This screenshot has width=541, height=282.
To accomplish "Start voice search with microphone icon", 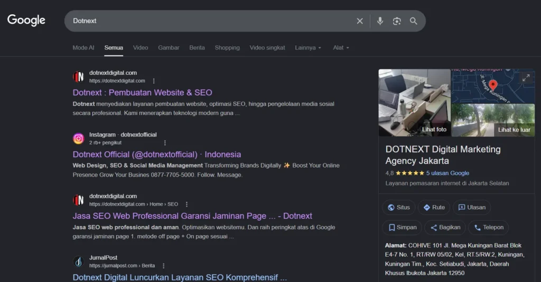I will tap(380, 21).
